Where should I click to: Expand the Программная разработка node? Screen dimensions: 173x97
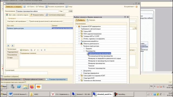[x=79, y=41]
